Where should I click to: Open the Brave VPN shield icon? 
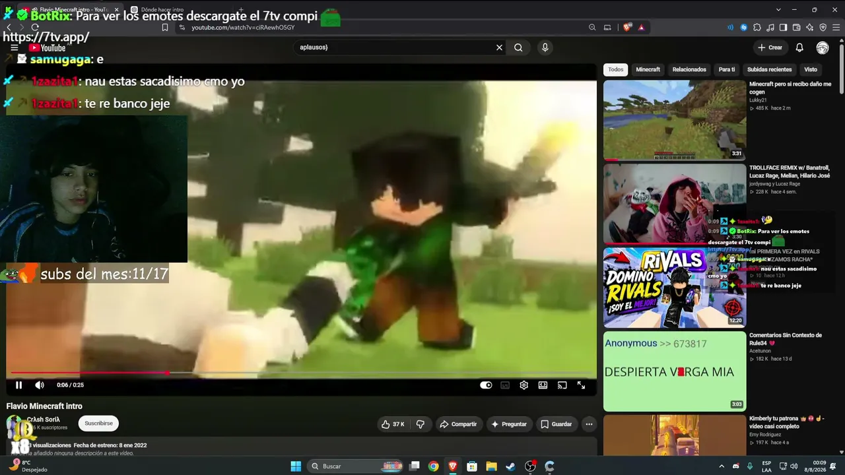point(823,28)
